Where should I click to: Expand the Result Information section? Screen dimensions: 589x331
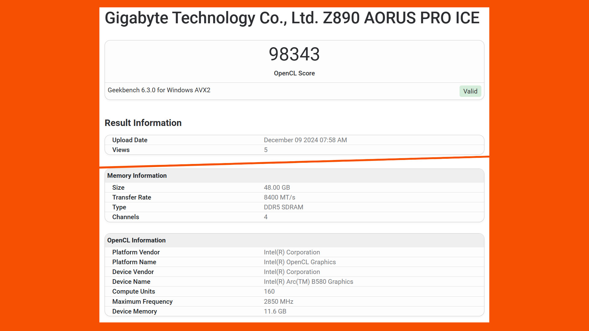point(143,123)
